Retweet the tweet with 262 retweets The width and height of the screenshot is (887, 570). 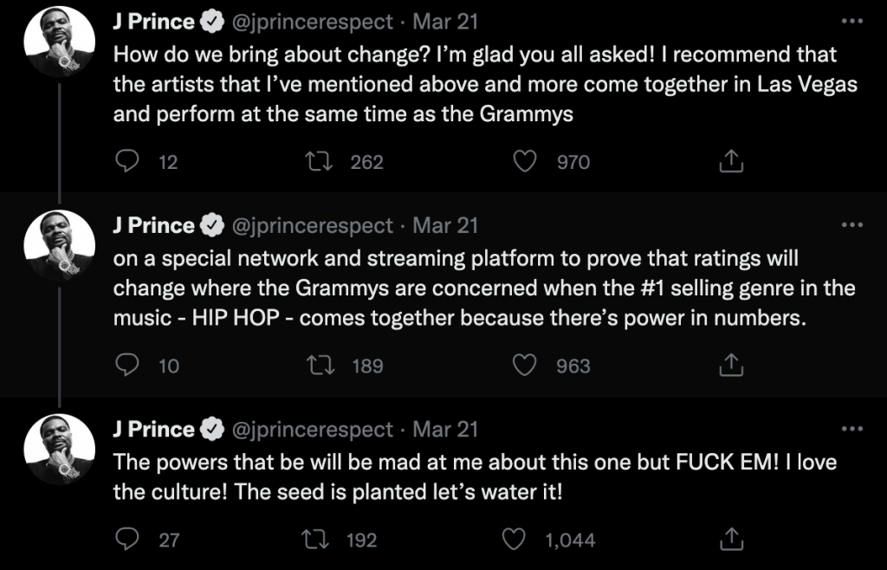319,161
